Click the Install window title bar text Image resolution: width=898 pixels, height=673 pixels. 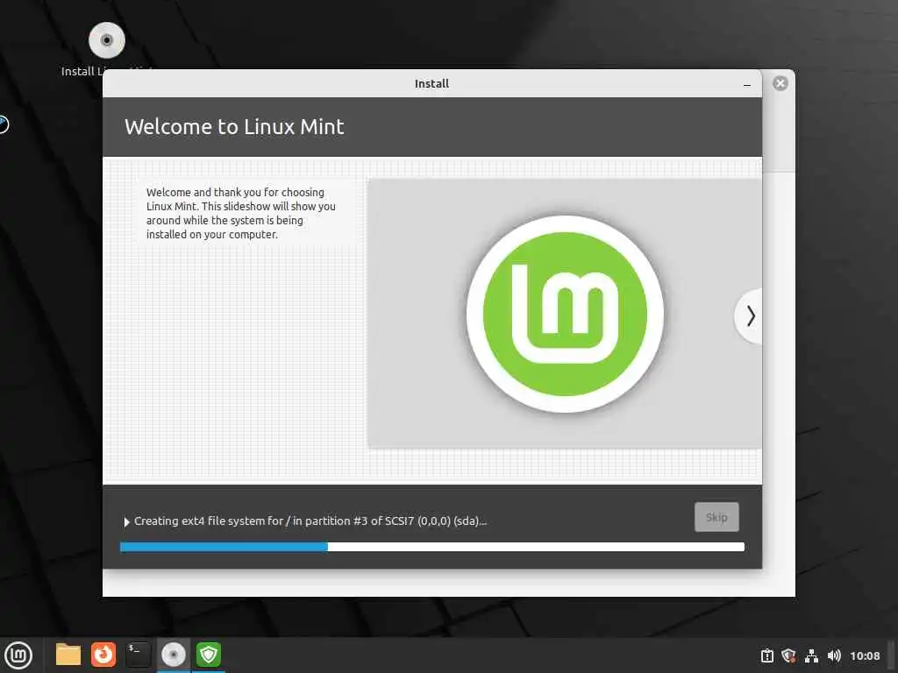(431, 83)
